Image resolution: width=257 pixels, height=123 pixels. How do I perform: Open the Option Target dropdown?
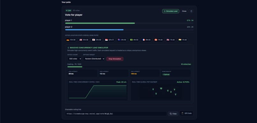[x=94, y=59]
